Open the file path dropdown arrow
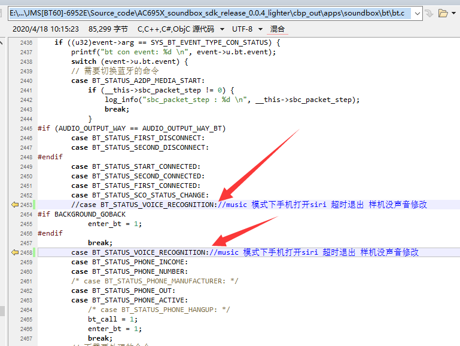This screenshot has height=346, width=460. coord(417,14)
